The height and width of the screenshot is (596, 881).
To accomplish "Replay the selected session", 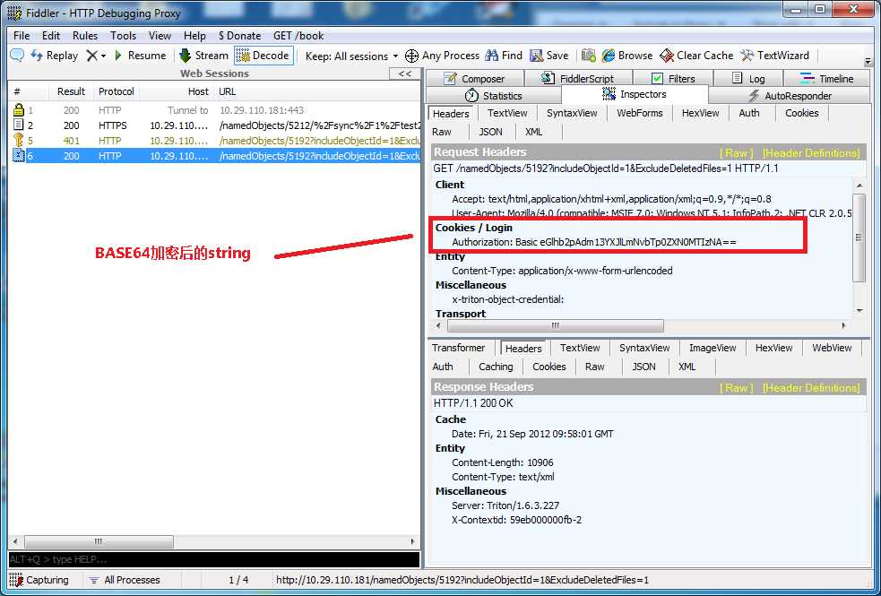I will coord(54,55).
